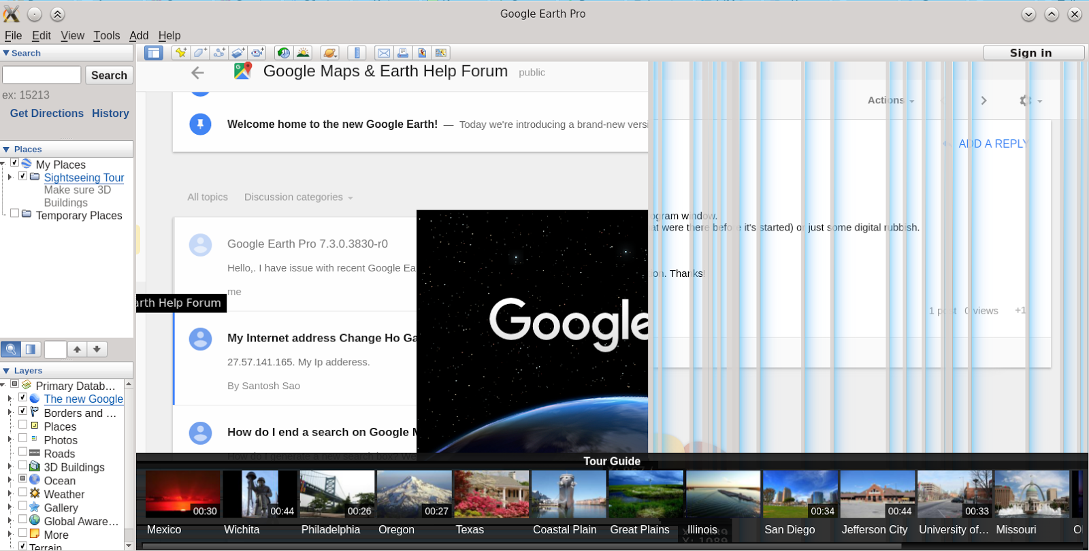Collapse the Search panel triangle
Image resolution: width=1089 pixels, height=551 pixels.
(x=6, y=53)
